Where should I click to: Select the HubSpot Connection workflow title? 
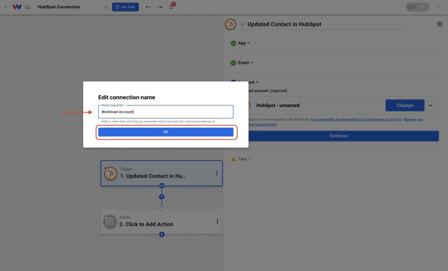point(59,7)
